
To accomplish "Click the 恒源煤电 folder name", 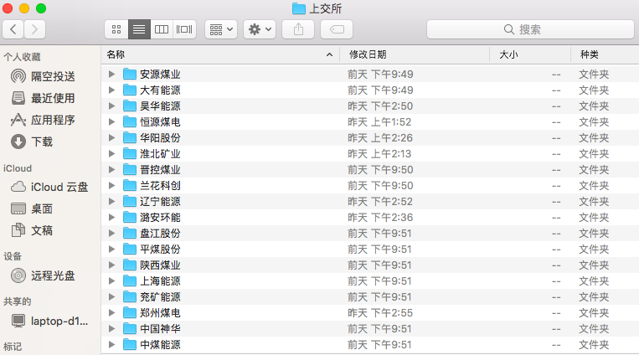I will pos(160,122).
